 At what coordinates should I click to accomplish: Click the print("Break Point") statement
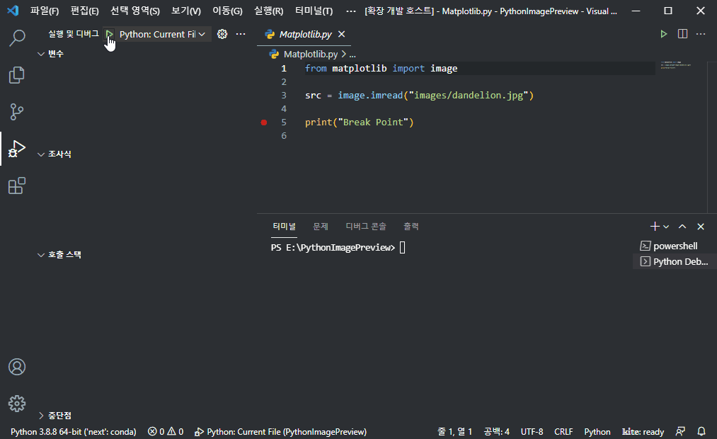click(359, 122)
